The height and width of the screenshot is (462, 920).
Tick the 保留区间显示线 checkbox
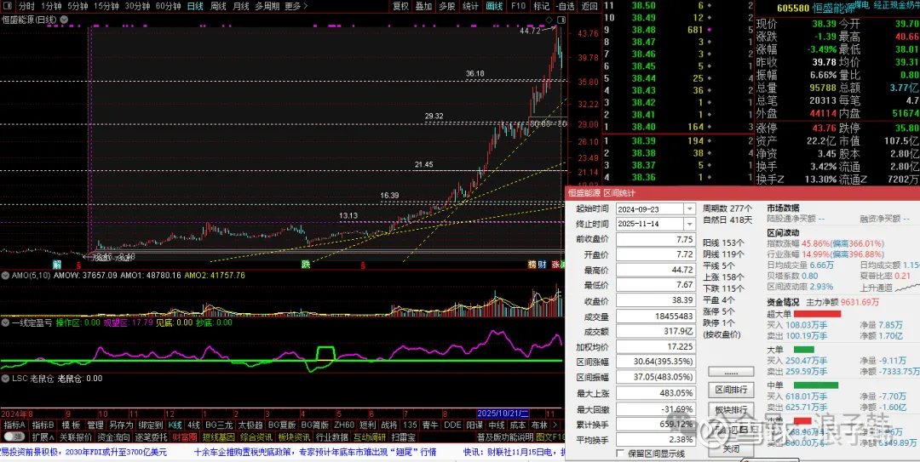click(x=620, y=453)
